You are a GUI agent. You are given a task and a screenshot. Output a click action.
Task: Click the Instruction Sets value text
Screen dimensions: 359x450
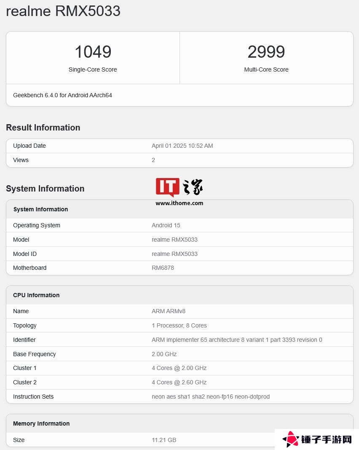click(x=210, y=397)
